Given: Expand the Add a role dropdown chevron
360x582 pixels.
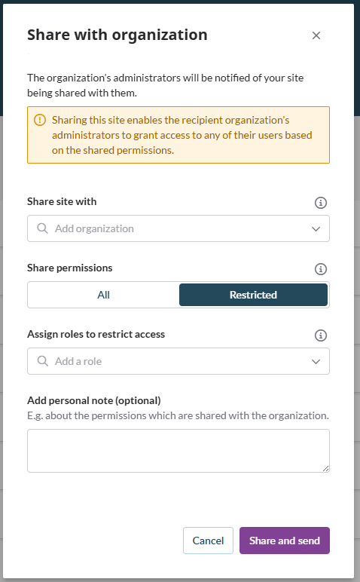Looking at the screenshot, I should click(316, 362).
